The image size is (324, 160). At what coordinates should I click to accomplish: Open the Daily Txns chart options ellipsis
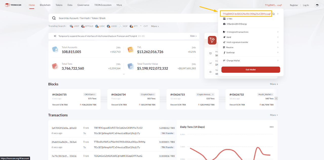click(272, 127)
